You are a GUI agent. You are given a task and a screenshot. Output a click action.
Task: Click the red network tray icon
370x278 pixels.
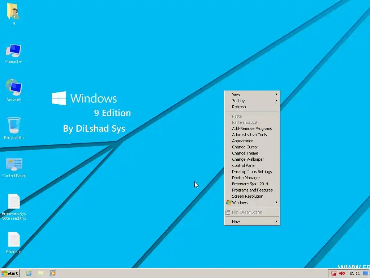334,274
